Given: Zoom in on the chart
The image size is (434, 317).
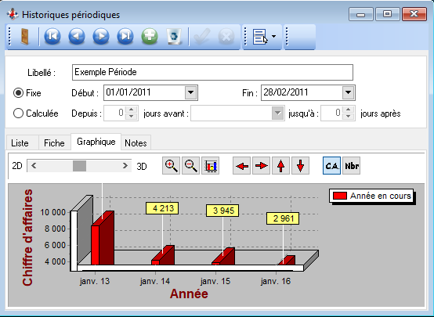Looking at the screenshot, I should click(x=171, y=166).
